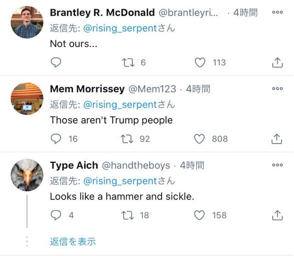Viewport: 294px width, 256px height.
Task: Share the hammer and sickle tweet
Action: [277, 214]
